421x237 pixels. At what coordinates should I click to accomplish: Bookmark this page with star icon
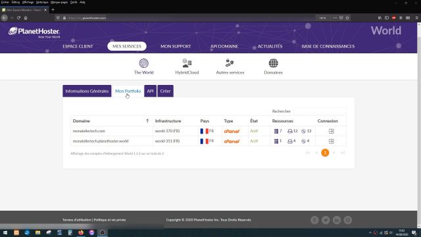pos(347,18)
